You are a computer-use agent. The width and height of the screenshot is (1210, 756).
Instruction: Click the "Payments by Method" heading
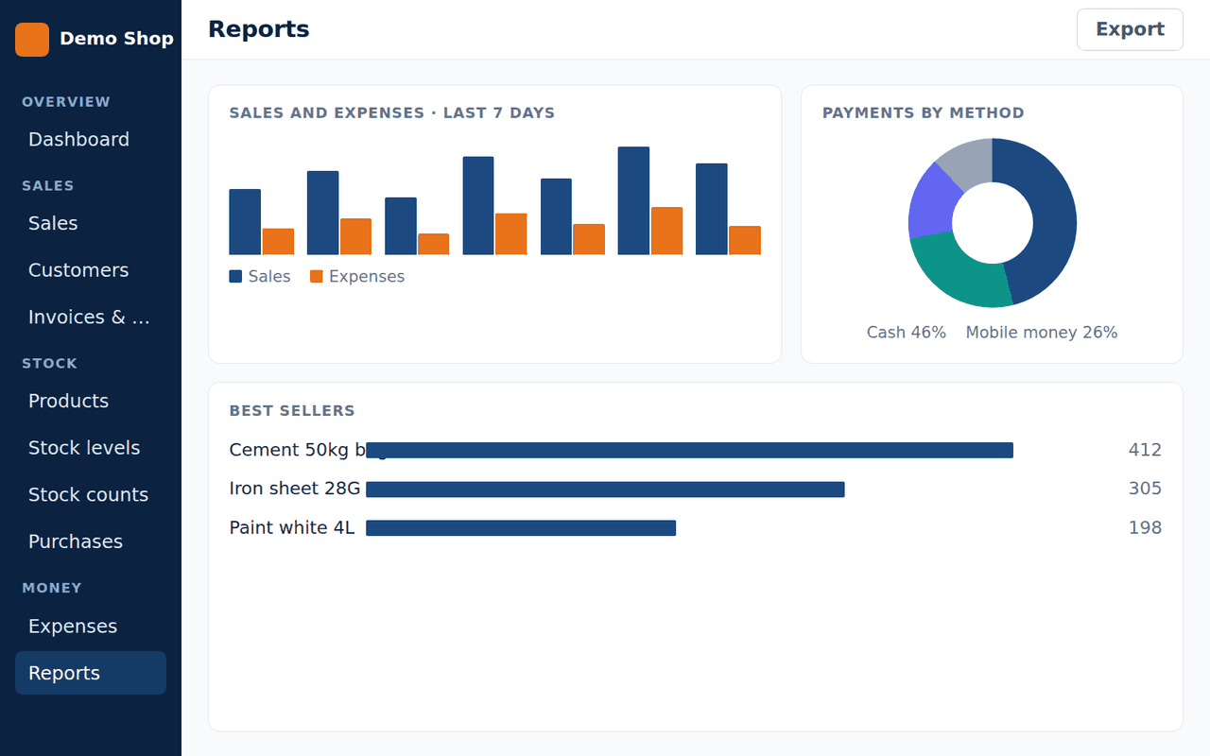(x=924, y=113)
